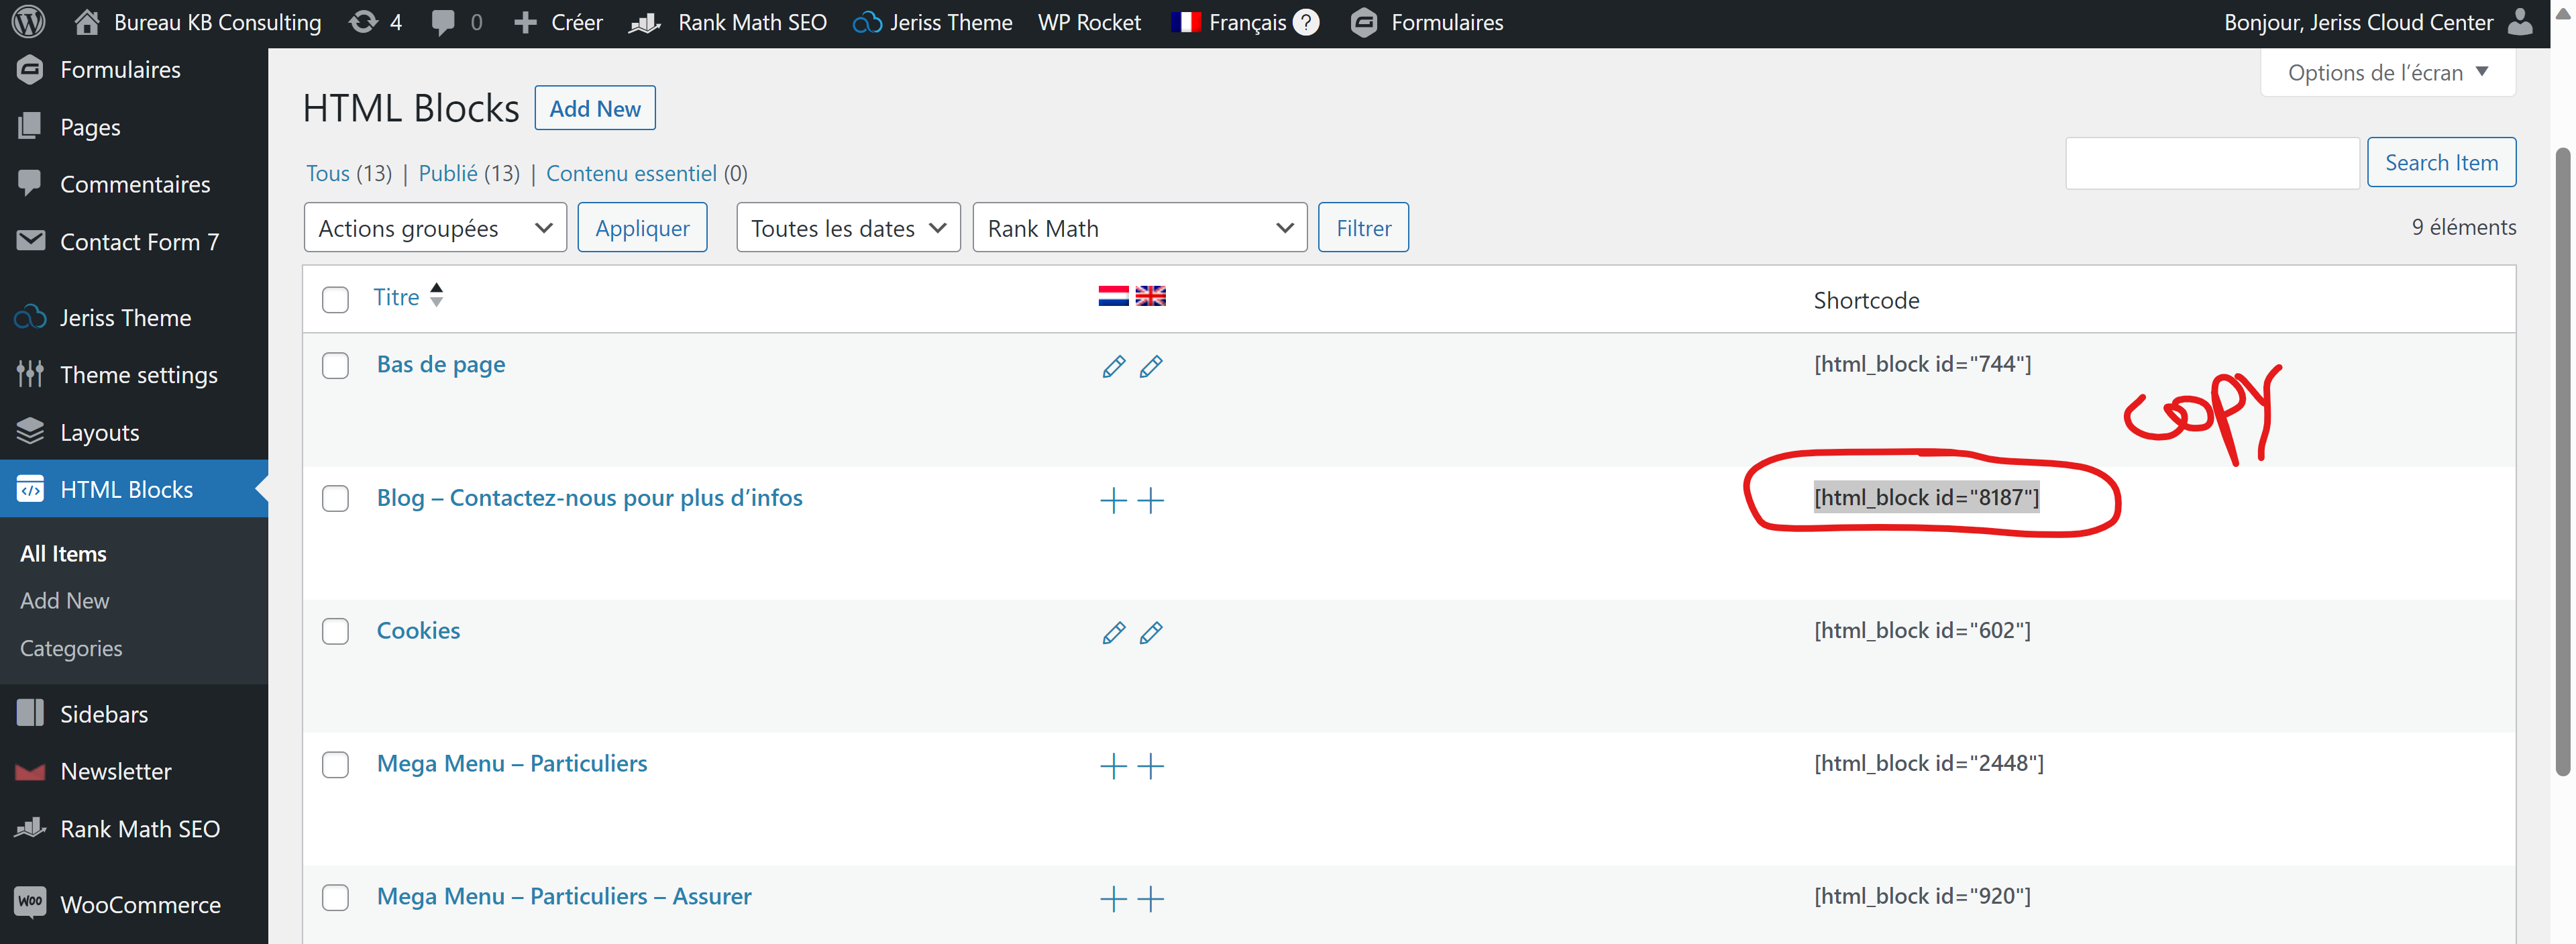This screenshot has width=2576, height=944.
Task: Select the shortcode [html_block id="2448"]
Action: point(1929,763)
